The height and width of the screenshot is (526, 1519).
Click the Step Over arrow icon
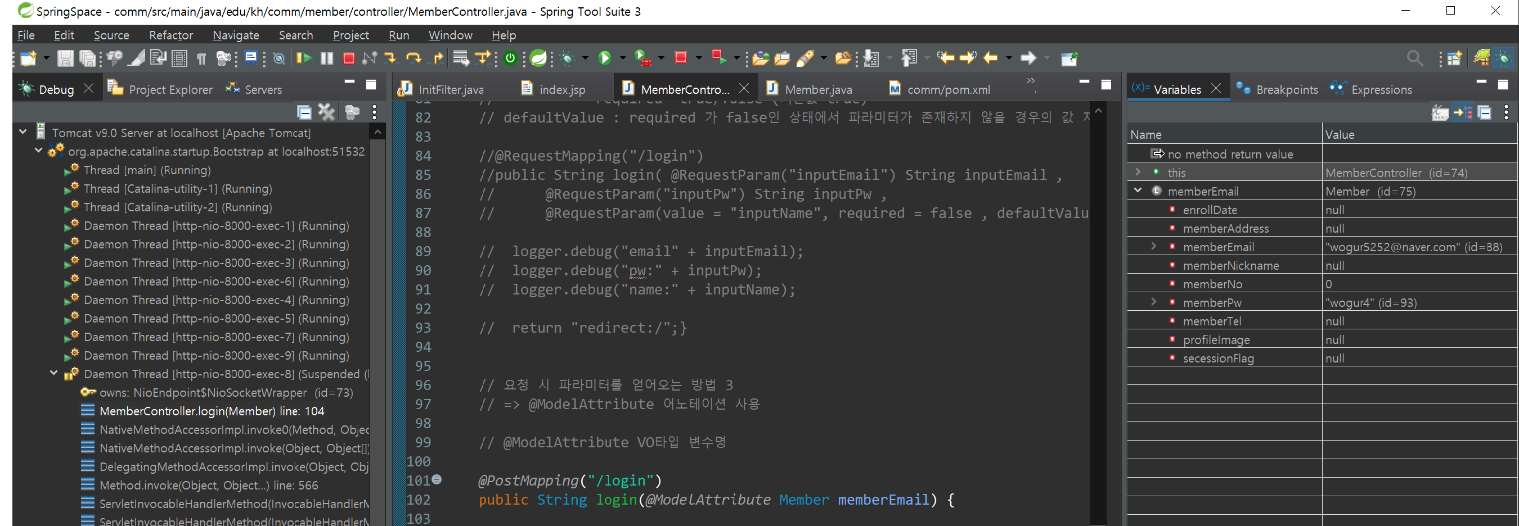click(x=414, y=58)
